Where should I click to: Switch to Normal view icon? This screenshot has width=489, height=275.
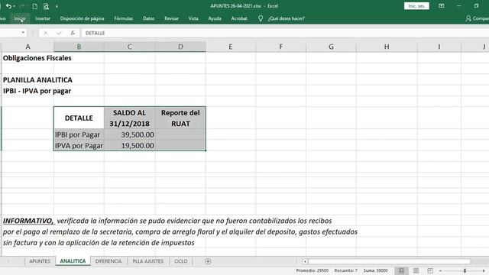401,270
